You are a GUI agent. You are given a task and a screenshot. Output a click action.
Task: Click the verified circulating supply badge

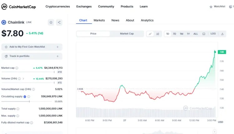click(25, 97)
